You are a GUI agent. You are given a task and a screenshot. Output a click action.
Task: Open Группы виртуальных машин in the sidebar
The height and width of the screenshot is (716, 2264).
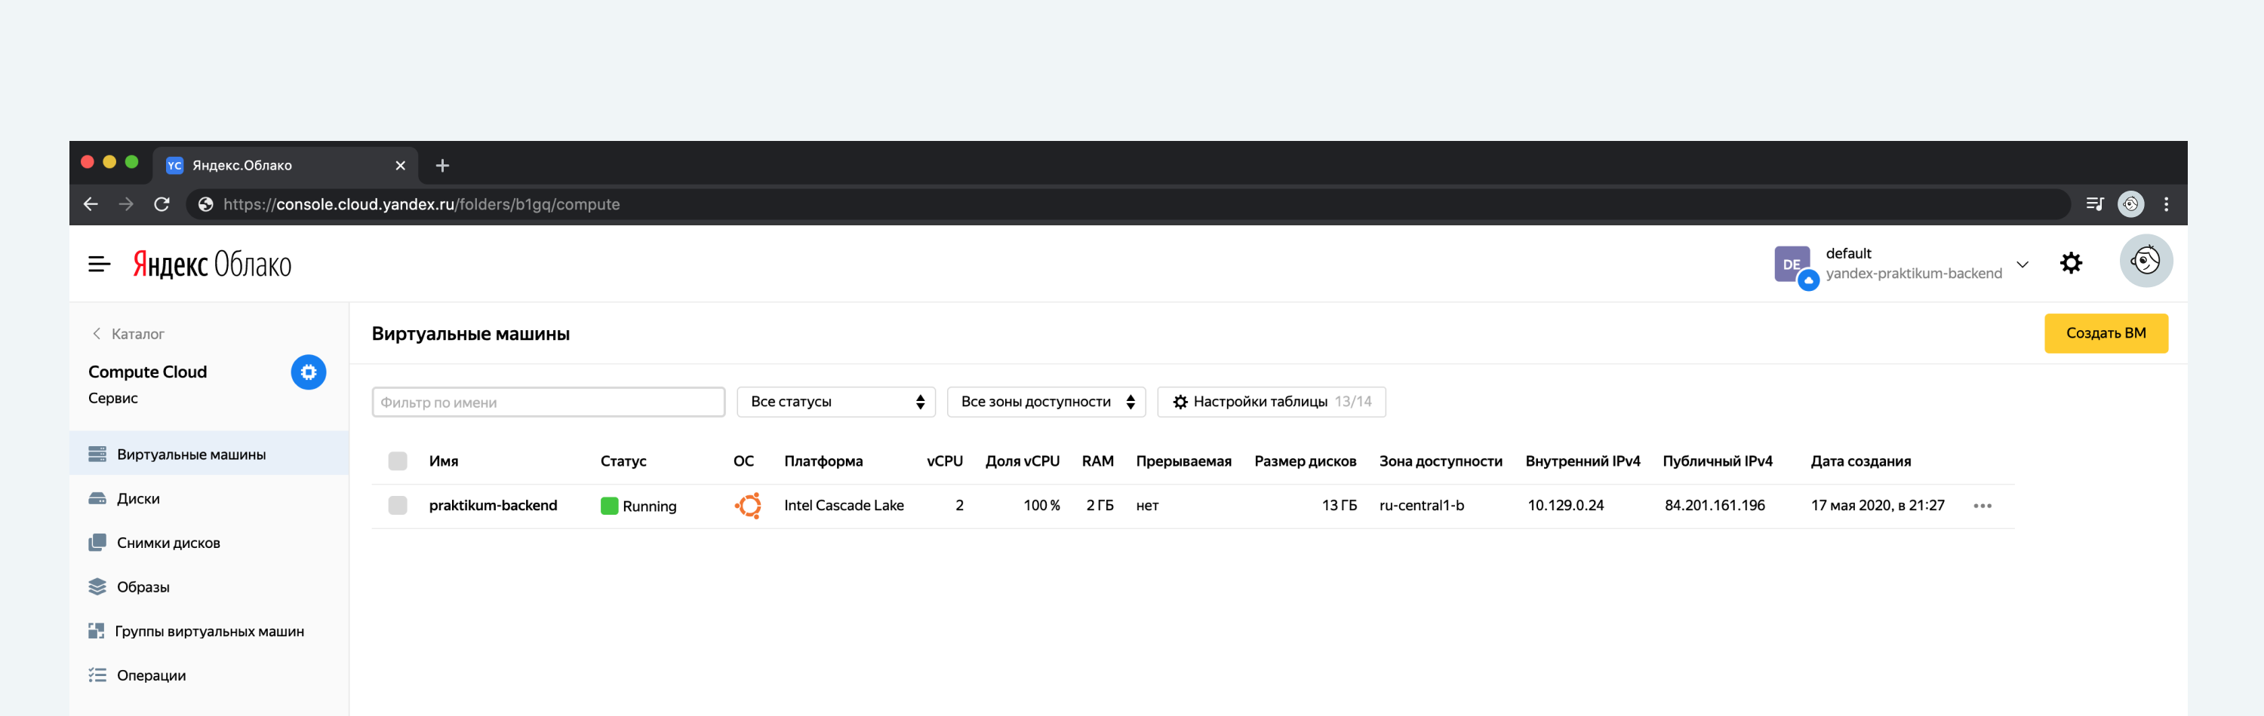(209, 632)
